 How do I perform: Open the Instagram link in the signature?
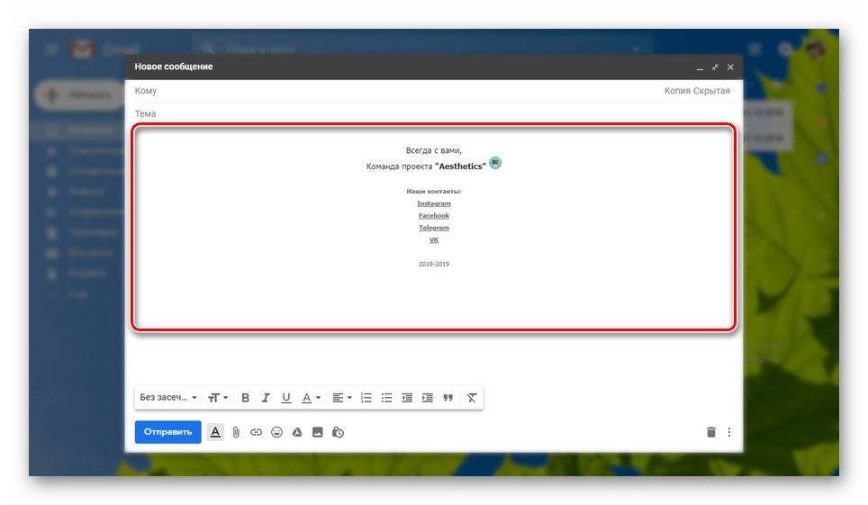434,203
